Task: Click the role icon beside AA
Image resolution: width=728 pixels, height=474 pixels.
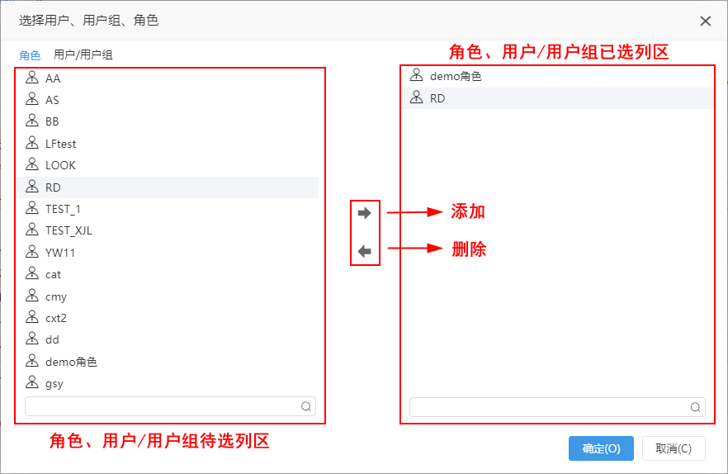Action: pos(32,78)
